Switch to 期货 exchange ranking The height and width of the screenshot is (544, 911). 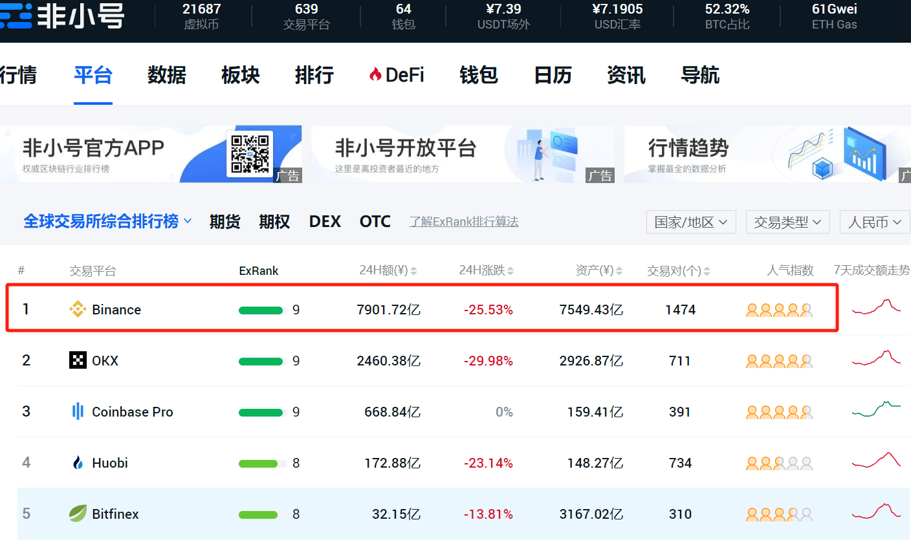coord(225,222)
